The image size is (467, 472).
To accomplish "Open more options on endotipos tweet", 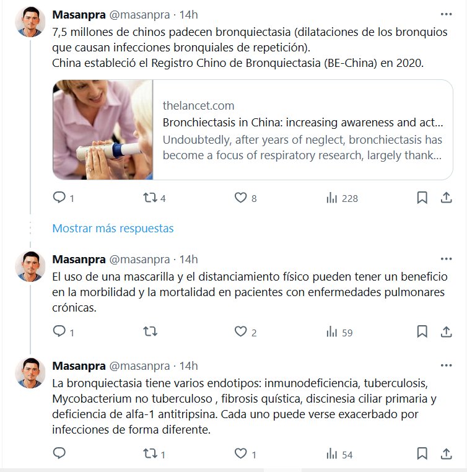I will pos(446,365).
